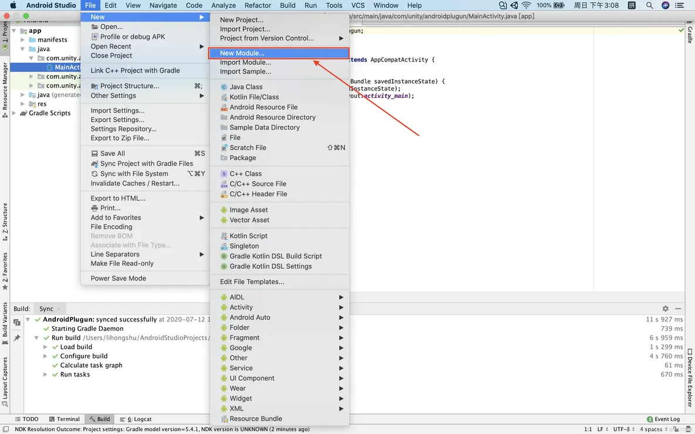Click the Sync with File System icon
The image size is (695, 434).
[x=95, y=174]
